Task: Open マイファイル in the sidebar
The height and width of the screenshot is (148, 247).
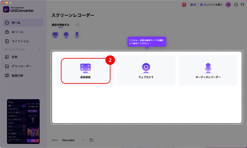Action: [x=23, y=41]
